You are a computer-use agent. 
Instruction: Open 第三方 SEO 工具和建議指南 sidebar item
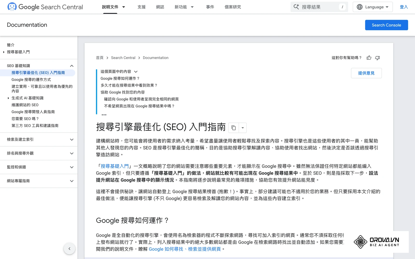coord(35,126)
